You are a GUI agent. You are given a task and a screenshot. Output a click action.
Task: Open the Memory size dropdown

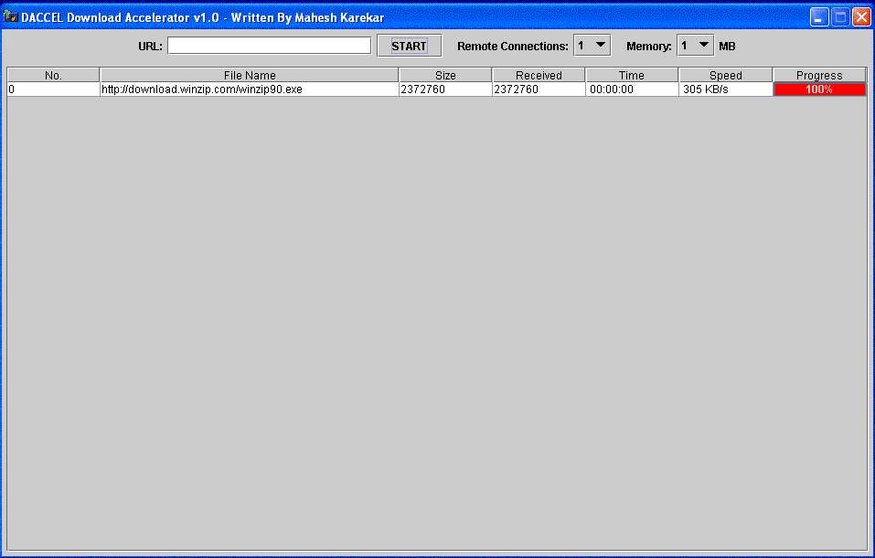coord(695,46)
